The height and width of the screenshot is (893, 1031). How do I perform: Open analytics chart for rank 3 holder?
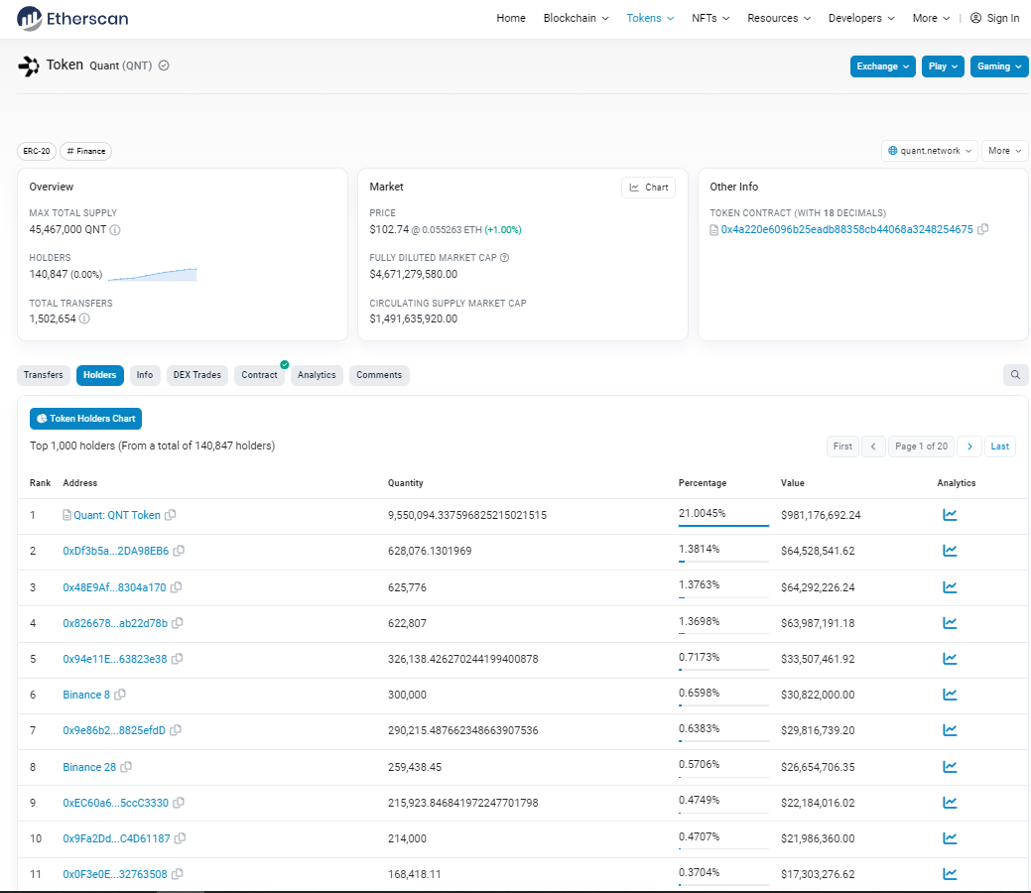point(950,587)
